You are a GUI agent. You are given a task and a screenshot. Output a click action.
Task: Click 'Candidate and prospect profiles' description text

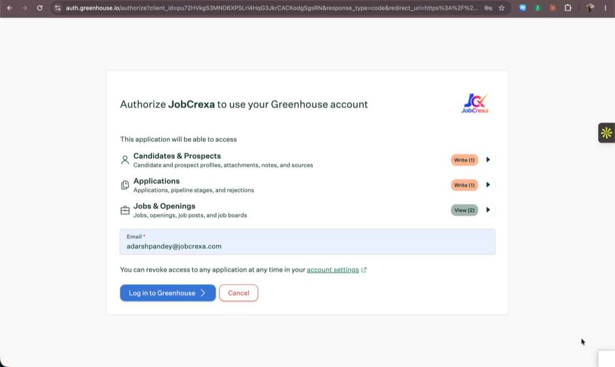[223, 165]
